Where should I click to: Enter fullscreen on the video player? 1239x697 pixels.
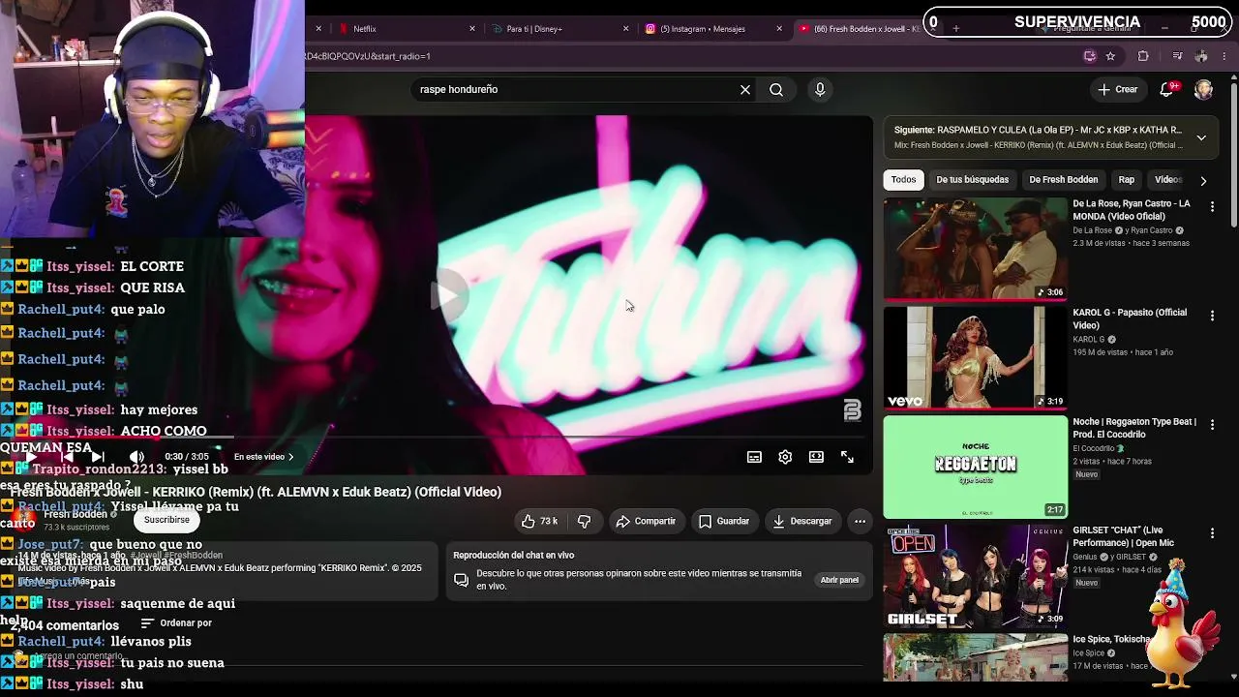point(847,457)
